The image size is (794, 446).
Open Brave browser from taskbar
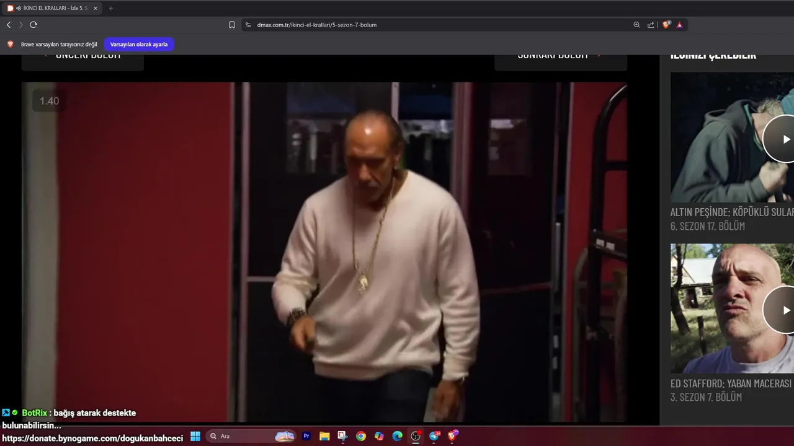click(x=453, y=436)
